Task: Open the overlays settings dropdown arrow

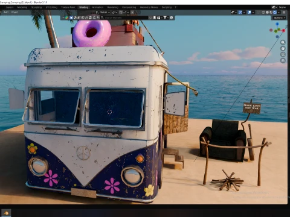Action: pos(253,12)
